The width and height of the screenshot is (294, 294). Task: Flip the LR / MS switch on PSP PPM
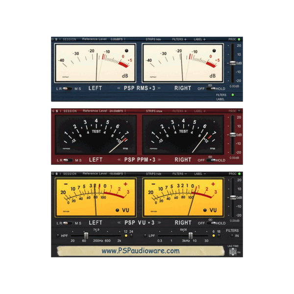pyautogui.click(x=68, y=160)
